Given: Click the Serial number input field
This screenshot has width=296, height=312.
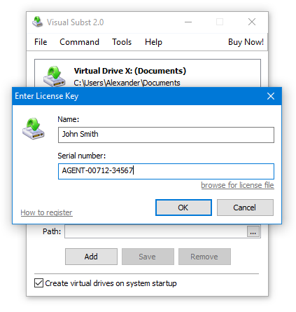Looking at the screenshot, I should click(166, 171).
